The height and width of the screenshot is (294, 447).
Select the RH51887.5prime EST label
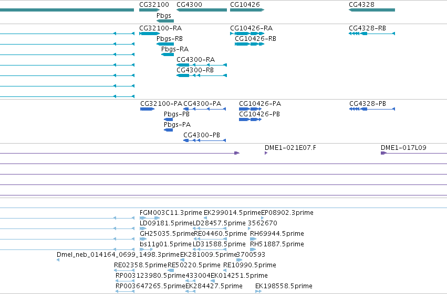click(277, 245)
